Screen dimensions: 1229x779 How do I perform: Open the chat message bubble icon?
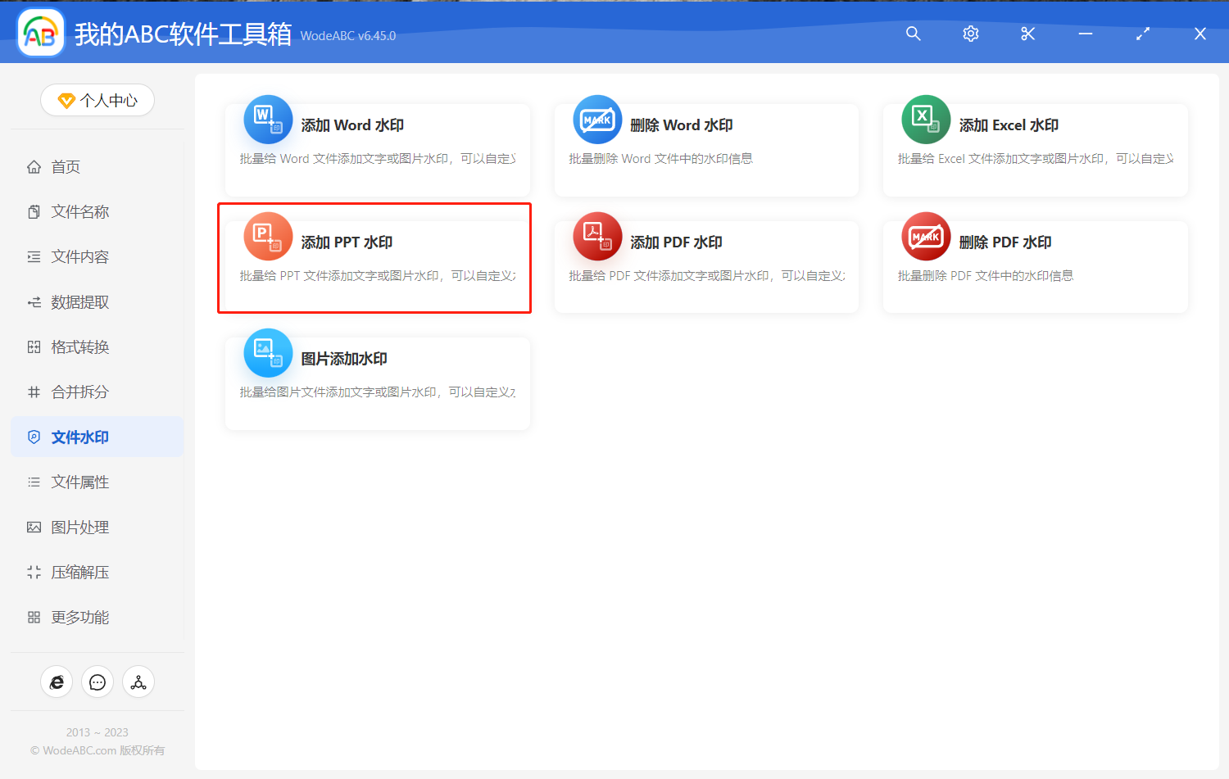pyautogui.click(x=98, y=682)
